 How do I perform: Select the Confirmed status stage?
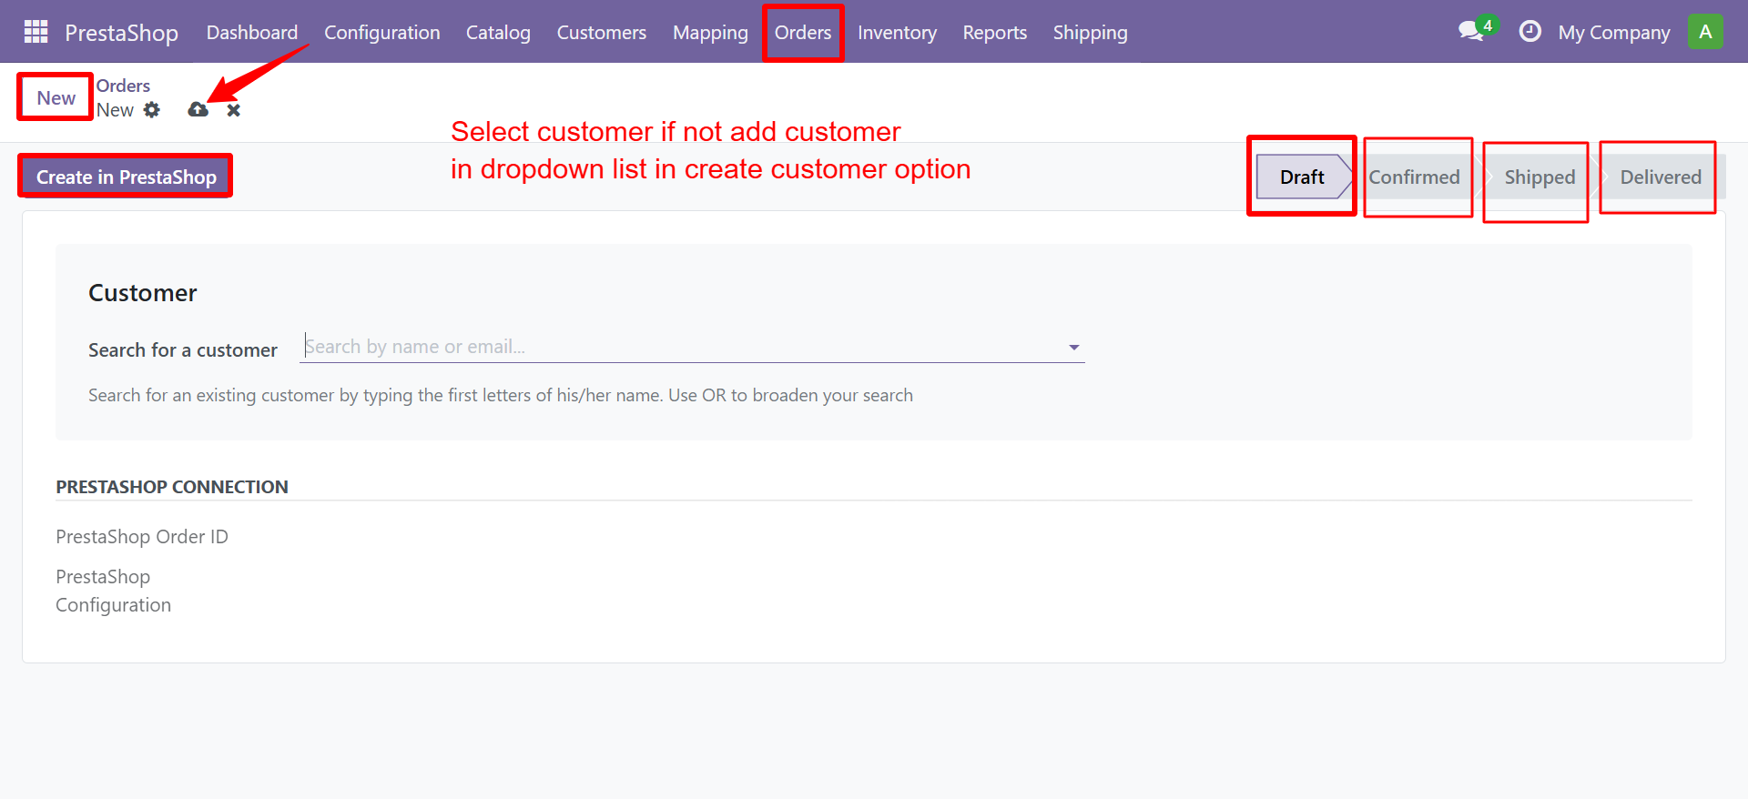click(1414, 177)
